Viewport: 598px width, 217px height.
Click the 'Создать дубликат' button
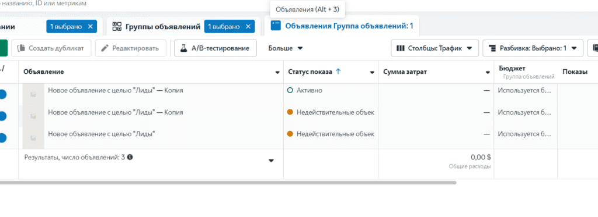51,48
